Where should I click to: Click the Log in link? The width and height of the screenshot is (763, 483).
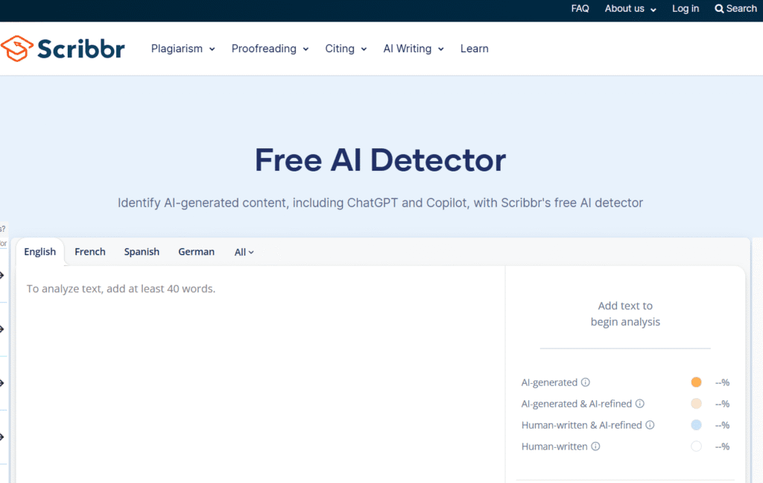(685, 8)
